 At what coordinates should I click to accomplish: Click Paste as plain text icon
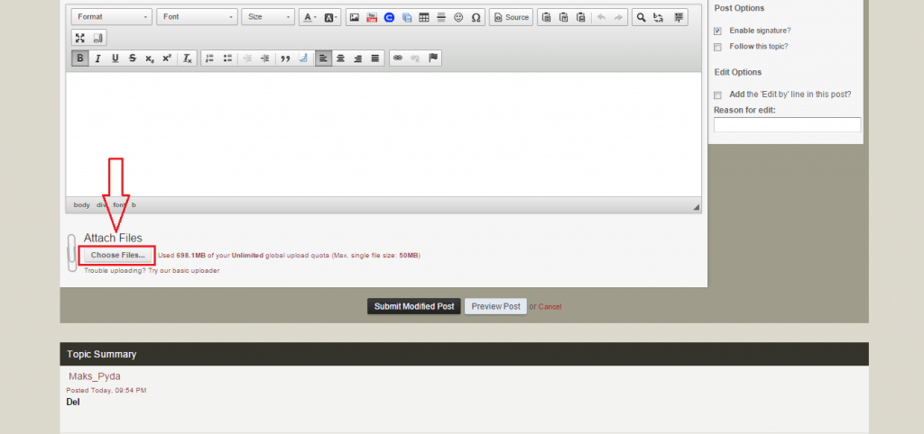564,17
